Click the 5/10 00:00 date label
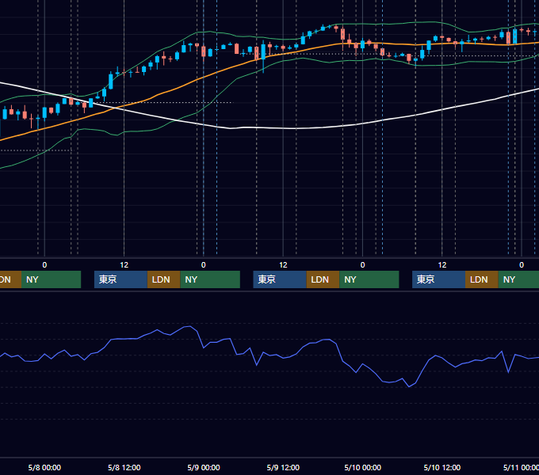The height and width of the screenshot is (475, 539). 363,467
